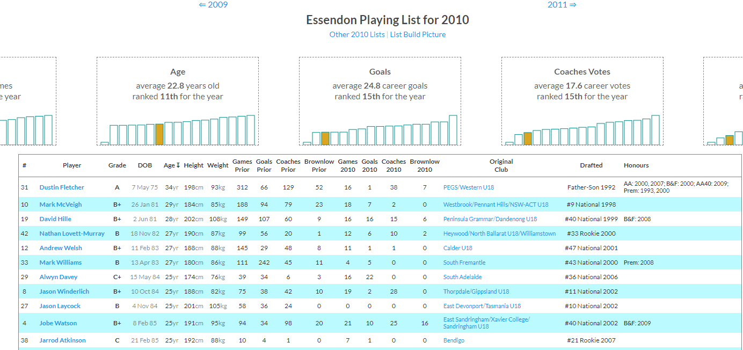Open Alwyn Davey's player page

coord(59,277)
